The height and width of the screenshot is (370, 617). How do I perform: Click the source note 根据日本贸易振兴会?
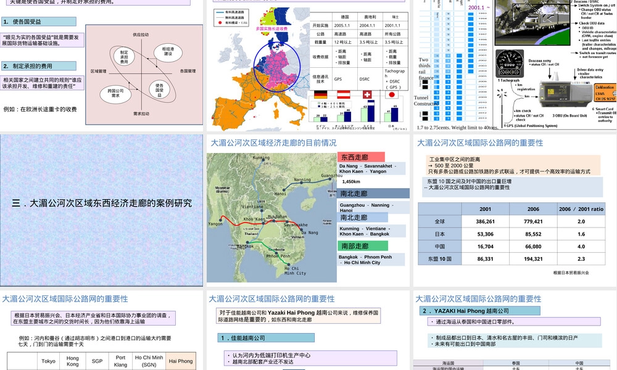[571, 273]
